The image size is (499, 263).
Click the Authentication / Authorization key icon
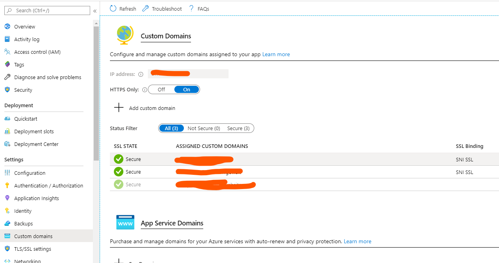[7, 185]
